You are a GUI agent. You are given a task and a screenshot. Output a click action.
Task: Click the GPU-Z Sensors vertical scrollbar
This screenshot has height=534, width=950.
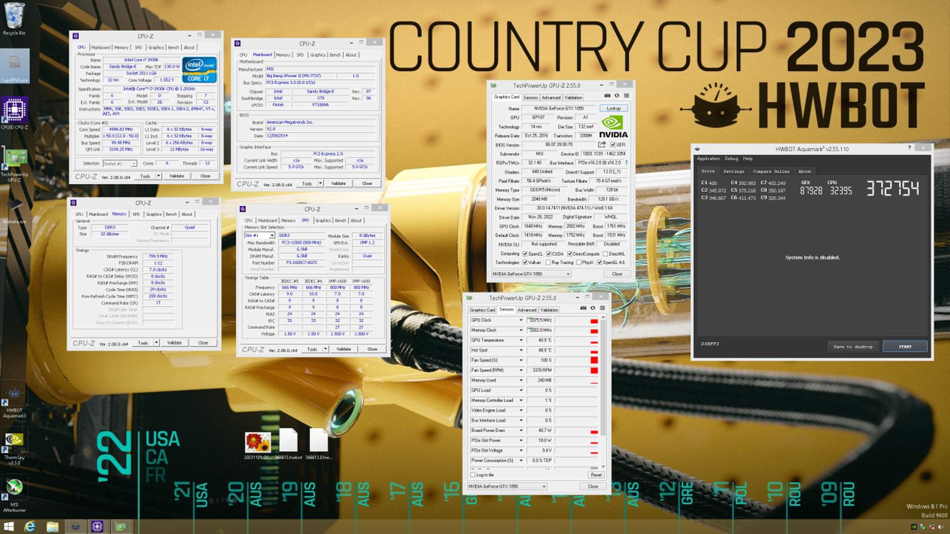(603, 392)
